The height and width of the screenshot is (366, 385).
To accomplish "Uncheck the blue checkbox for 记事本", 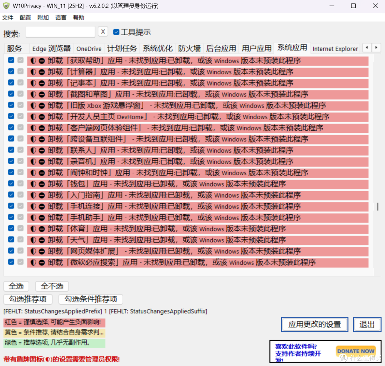I will tap(11, 82).
